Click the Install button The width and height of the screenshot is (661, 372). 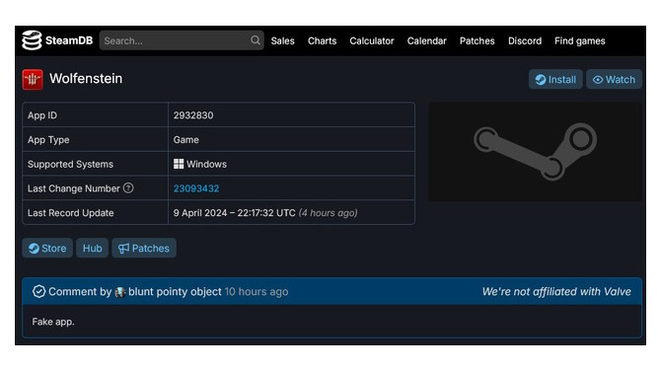coord(555,79)
